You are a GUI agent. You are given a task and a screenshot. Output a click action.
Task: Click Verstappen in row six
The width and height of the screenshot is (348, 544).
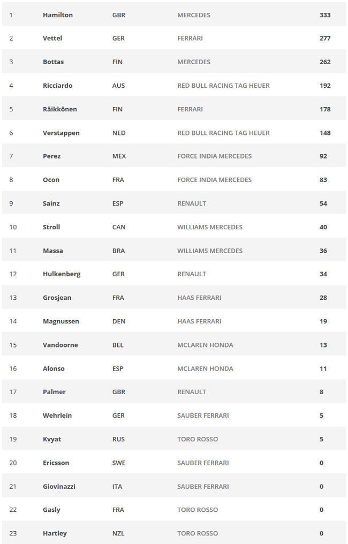click(61, 133)
